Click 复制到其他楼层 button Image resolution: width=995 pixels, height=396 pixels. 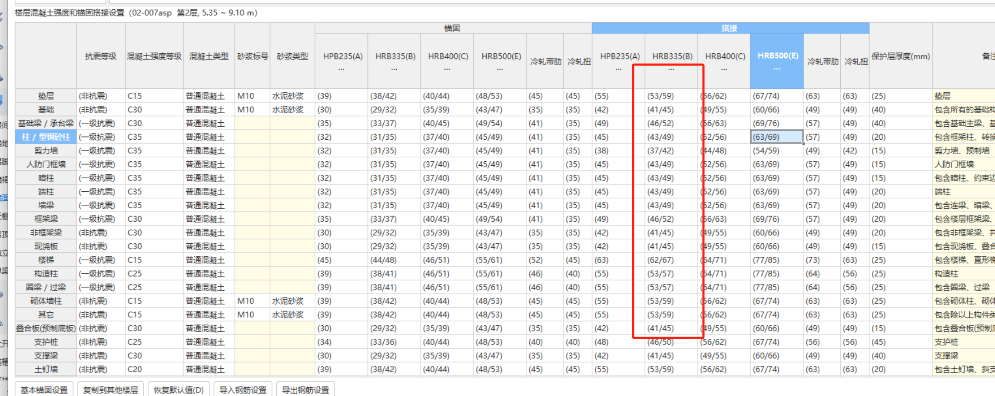point(110,389)
